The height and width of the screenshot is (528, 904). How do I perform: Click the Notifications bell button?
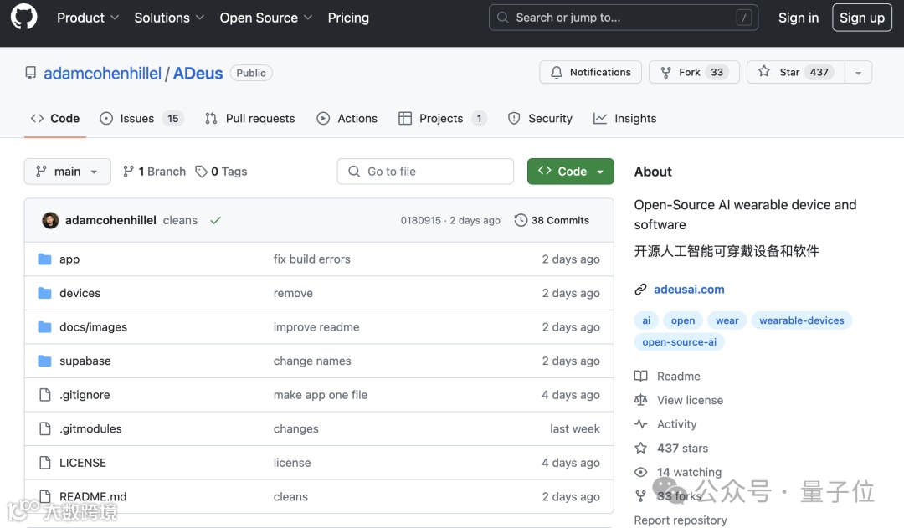click(x=590, y=72)
